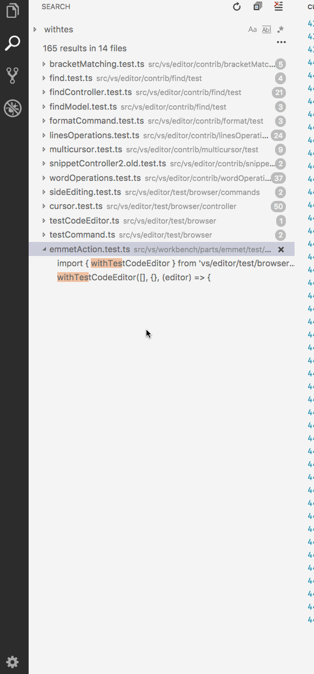Open the import withTestCodeEditor match line
This screenshot has height=674, width=314.
click(162, 264)
